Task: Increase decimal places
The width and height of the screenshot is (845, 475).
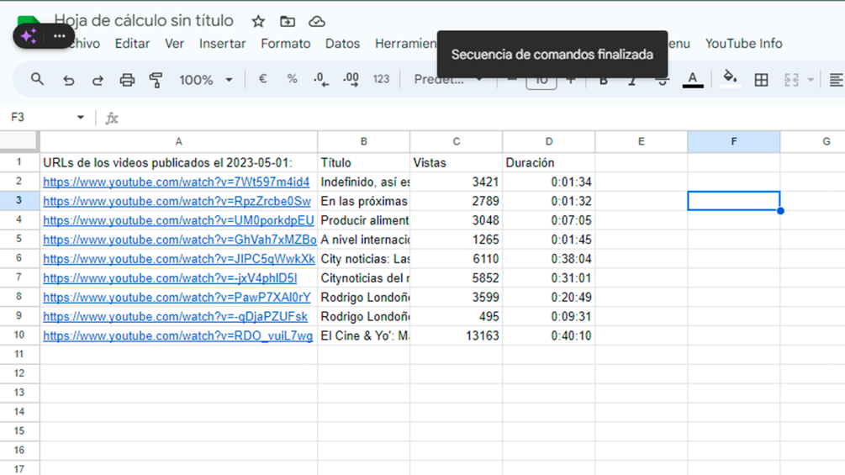Action: pyautogui.click(x=351, y=80)
